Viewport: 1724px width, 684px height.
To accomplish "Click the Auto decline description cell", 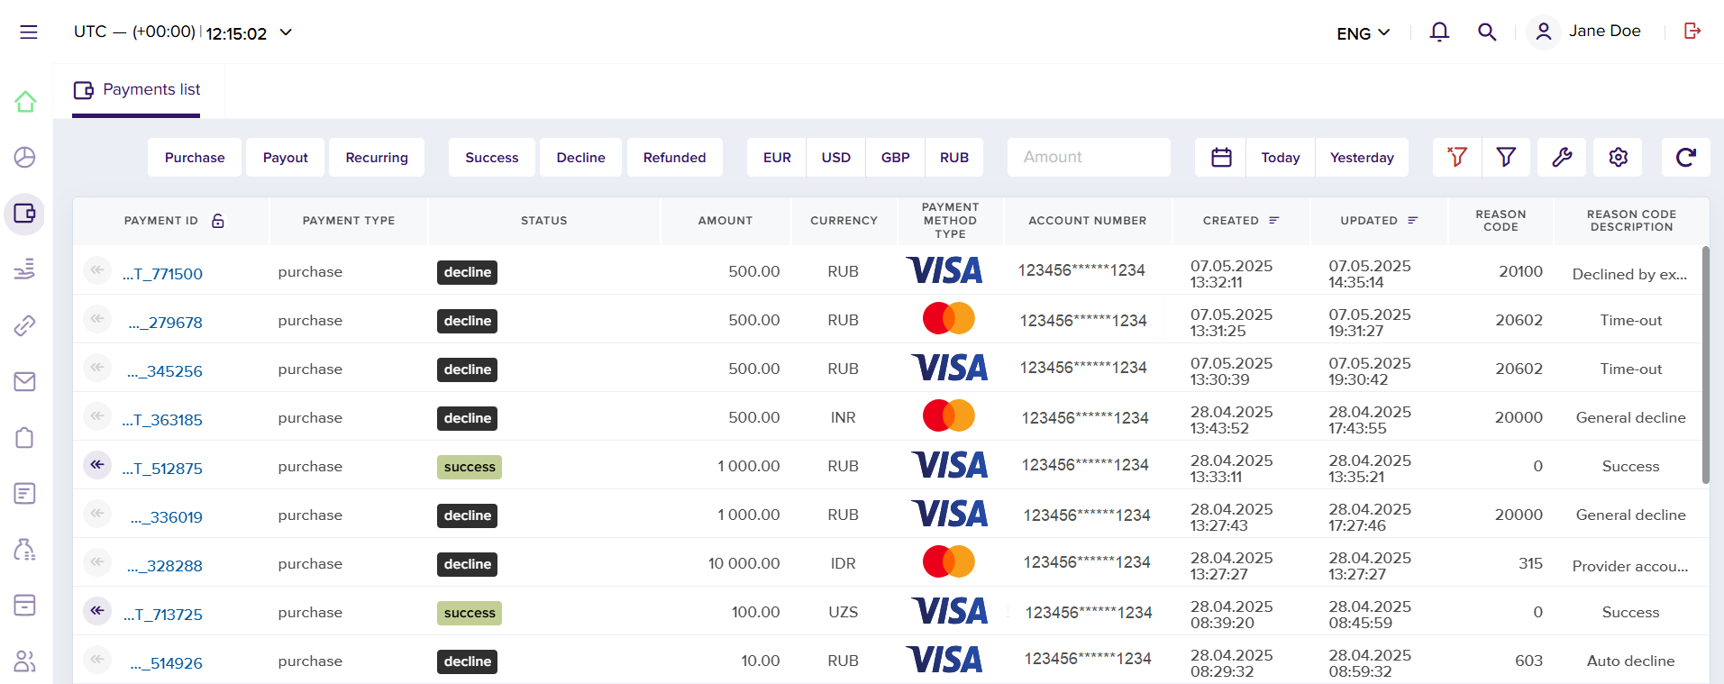I will click(x=1630, y=661).
